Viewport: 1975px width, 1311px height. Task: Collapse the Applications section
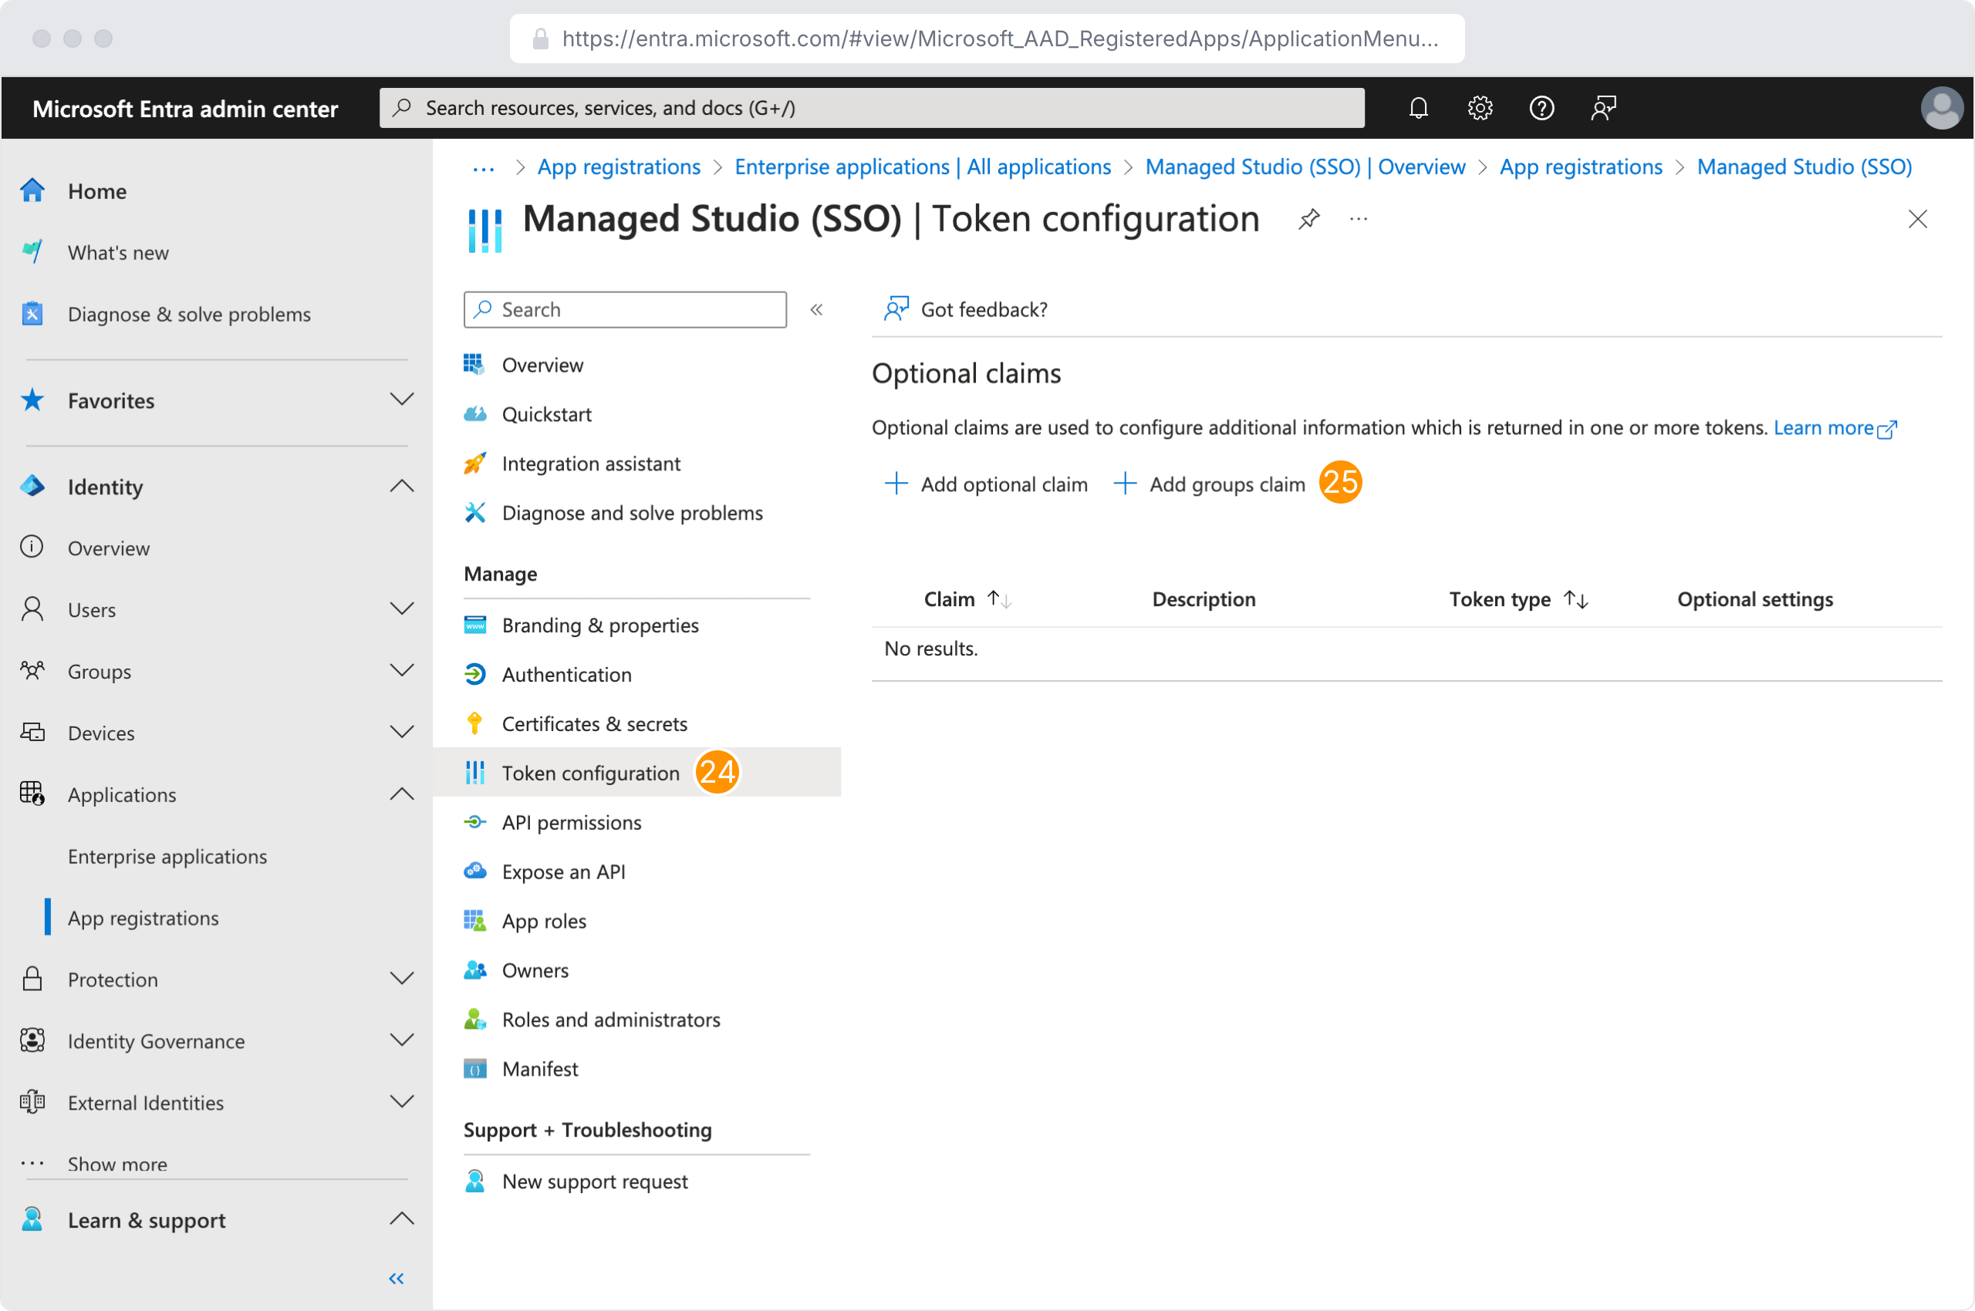[x=401, y=794]
